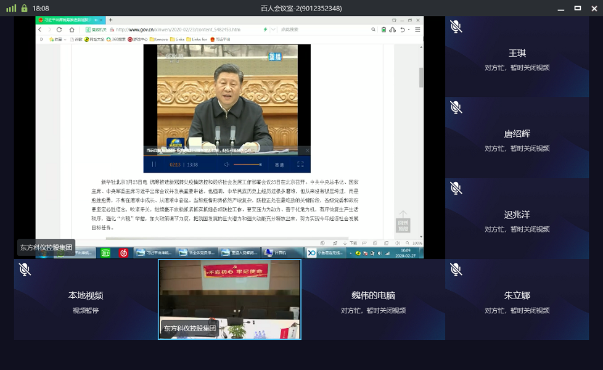Pause the news video playback

154,165
